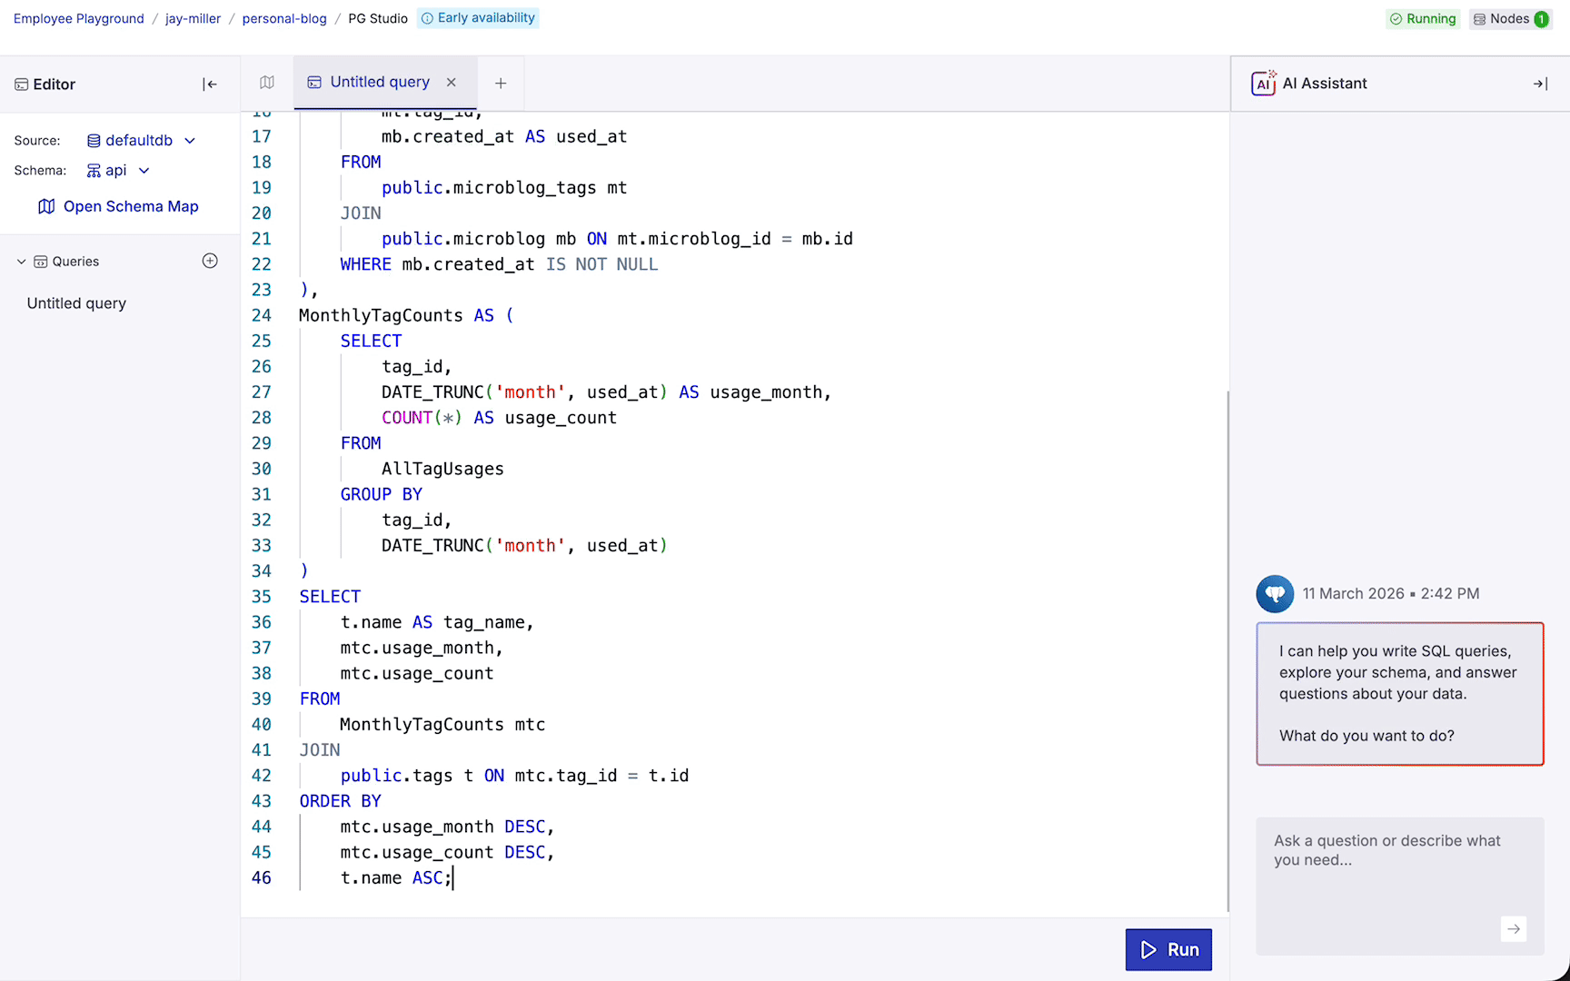Click 'mb.created_at AS used_at' line
This screenshot has height=981, width=1570.
point(504,136)
